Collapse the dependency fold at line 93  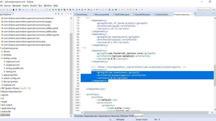80,70
